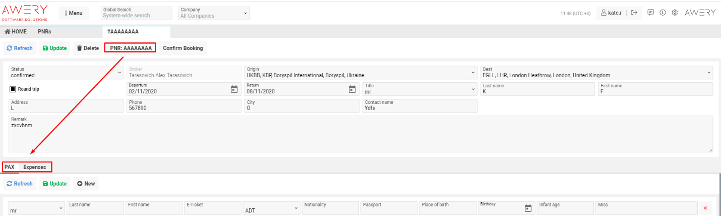
Task: Add a passenger with the New button
Action: (86, 184)
